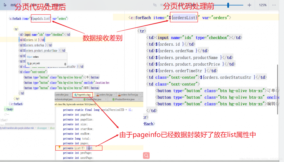Close the orders-listTest.jsp tab
This screenshot has width=284, height=162.
click(140, 95)
